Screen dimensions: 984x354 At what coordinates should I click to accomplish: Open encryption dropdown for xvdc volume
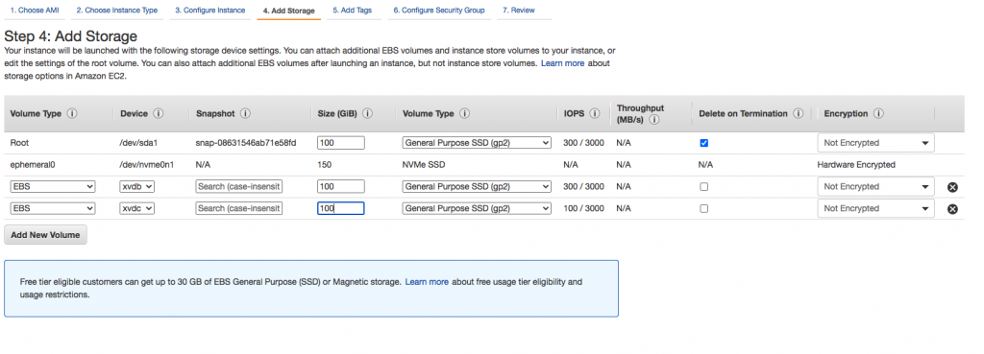pyautogui.click(x=875, y=208)
